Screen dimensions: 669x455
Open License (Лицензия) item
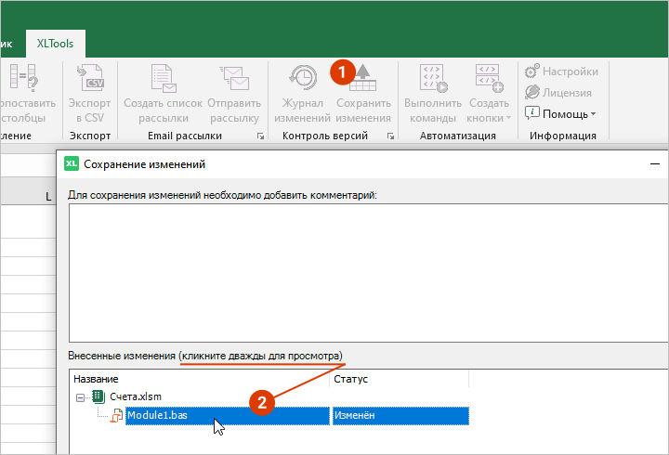558,92
